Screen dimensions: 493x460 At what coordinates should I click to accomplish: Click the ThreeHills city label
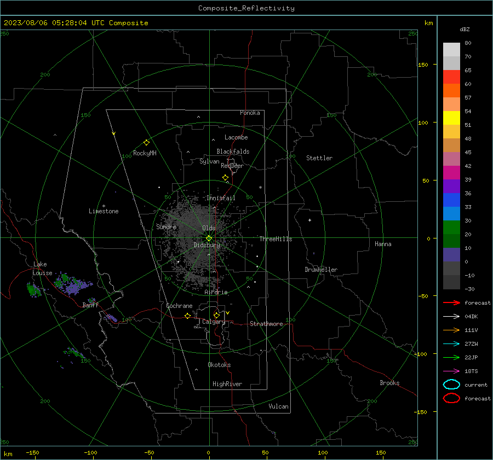coord(276,239)
